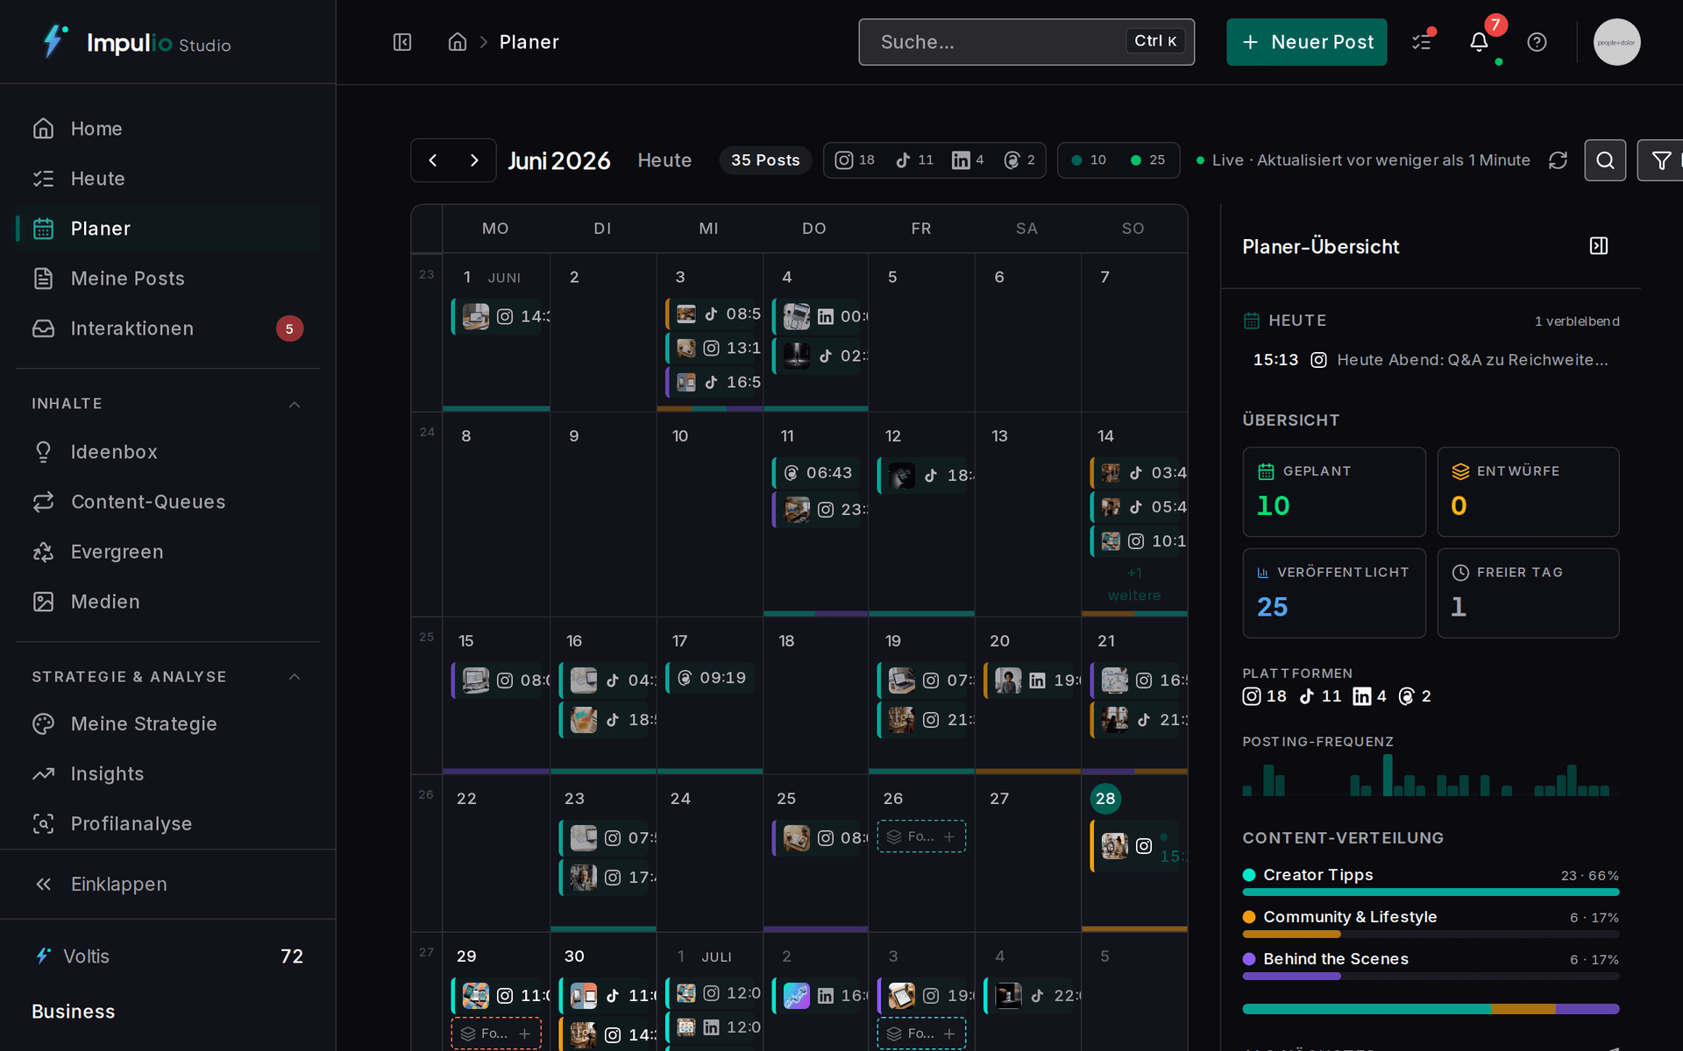Open the user profile avatar
Image resolution: width=1683 pixels, height=1051 pixels.
[1616, 42]
